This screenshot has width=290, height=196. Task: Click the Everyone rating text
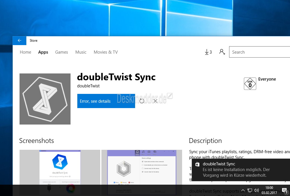tap(267, 79)
